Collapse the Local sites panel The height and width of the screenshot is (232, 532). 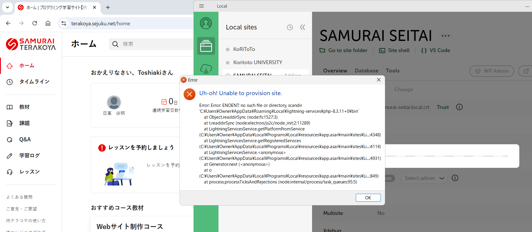[x=302, y=27]
